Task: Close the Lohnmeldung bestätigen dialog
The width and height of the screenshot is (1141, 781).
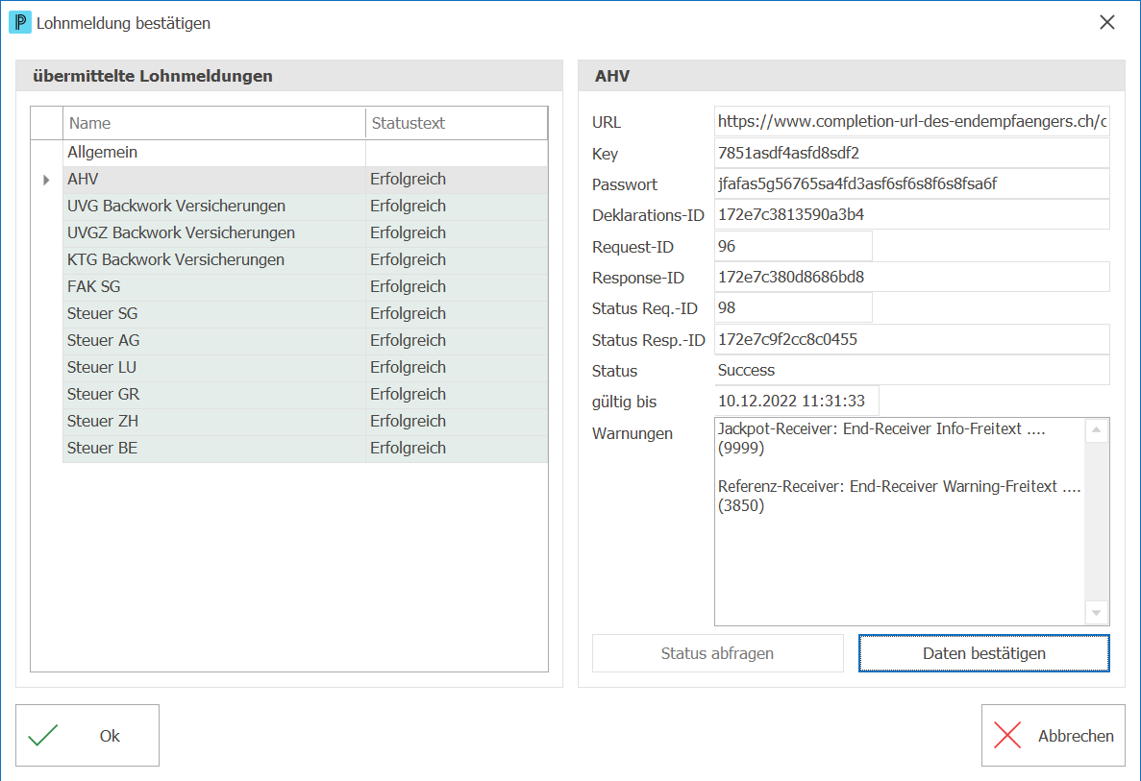Action: point(1106,22)
